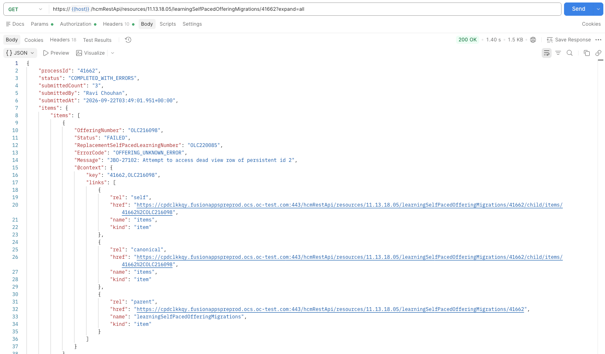Click the "FAILED" status value
The image size is (605, 354).
tap(116, 138)
